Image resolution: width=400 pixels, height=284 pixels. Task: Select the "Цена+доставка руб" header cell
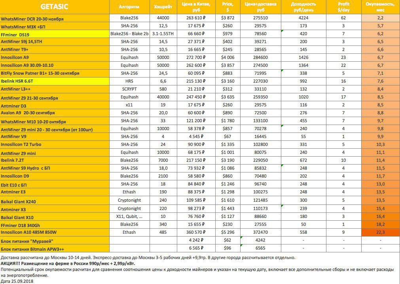[260, 7]
